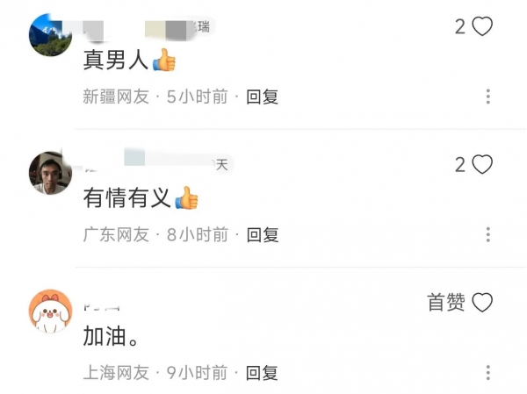Viewport: 527px width, 394px height.
Task: Click 回复 under the 加油 comment
Action: click(262, 373)
